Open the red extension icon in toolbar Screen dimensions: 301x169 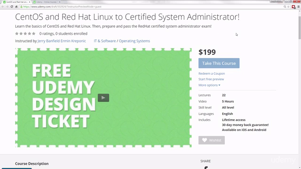coord(293,7)
